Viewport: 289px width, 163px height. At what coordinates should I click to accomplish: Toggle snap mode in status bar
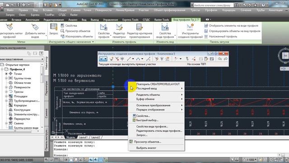[51, 160]
